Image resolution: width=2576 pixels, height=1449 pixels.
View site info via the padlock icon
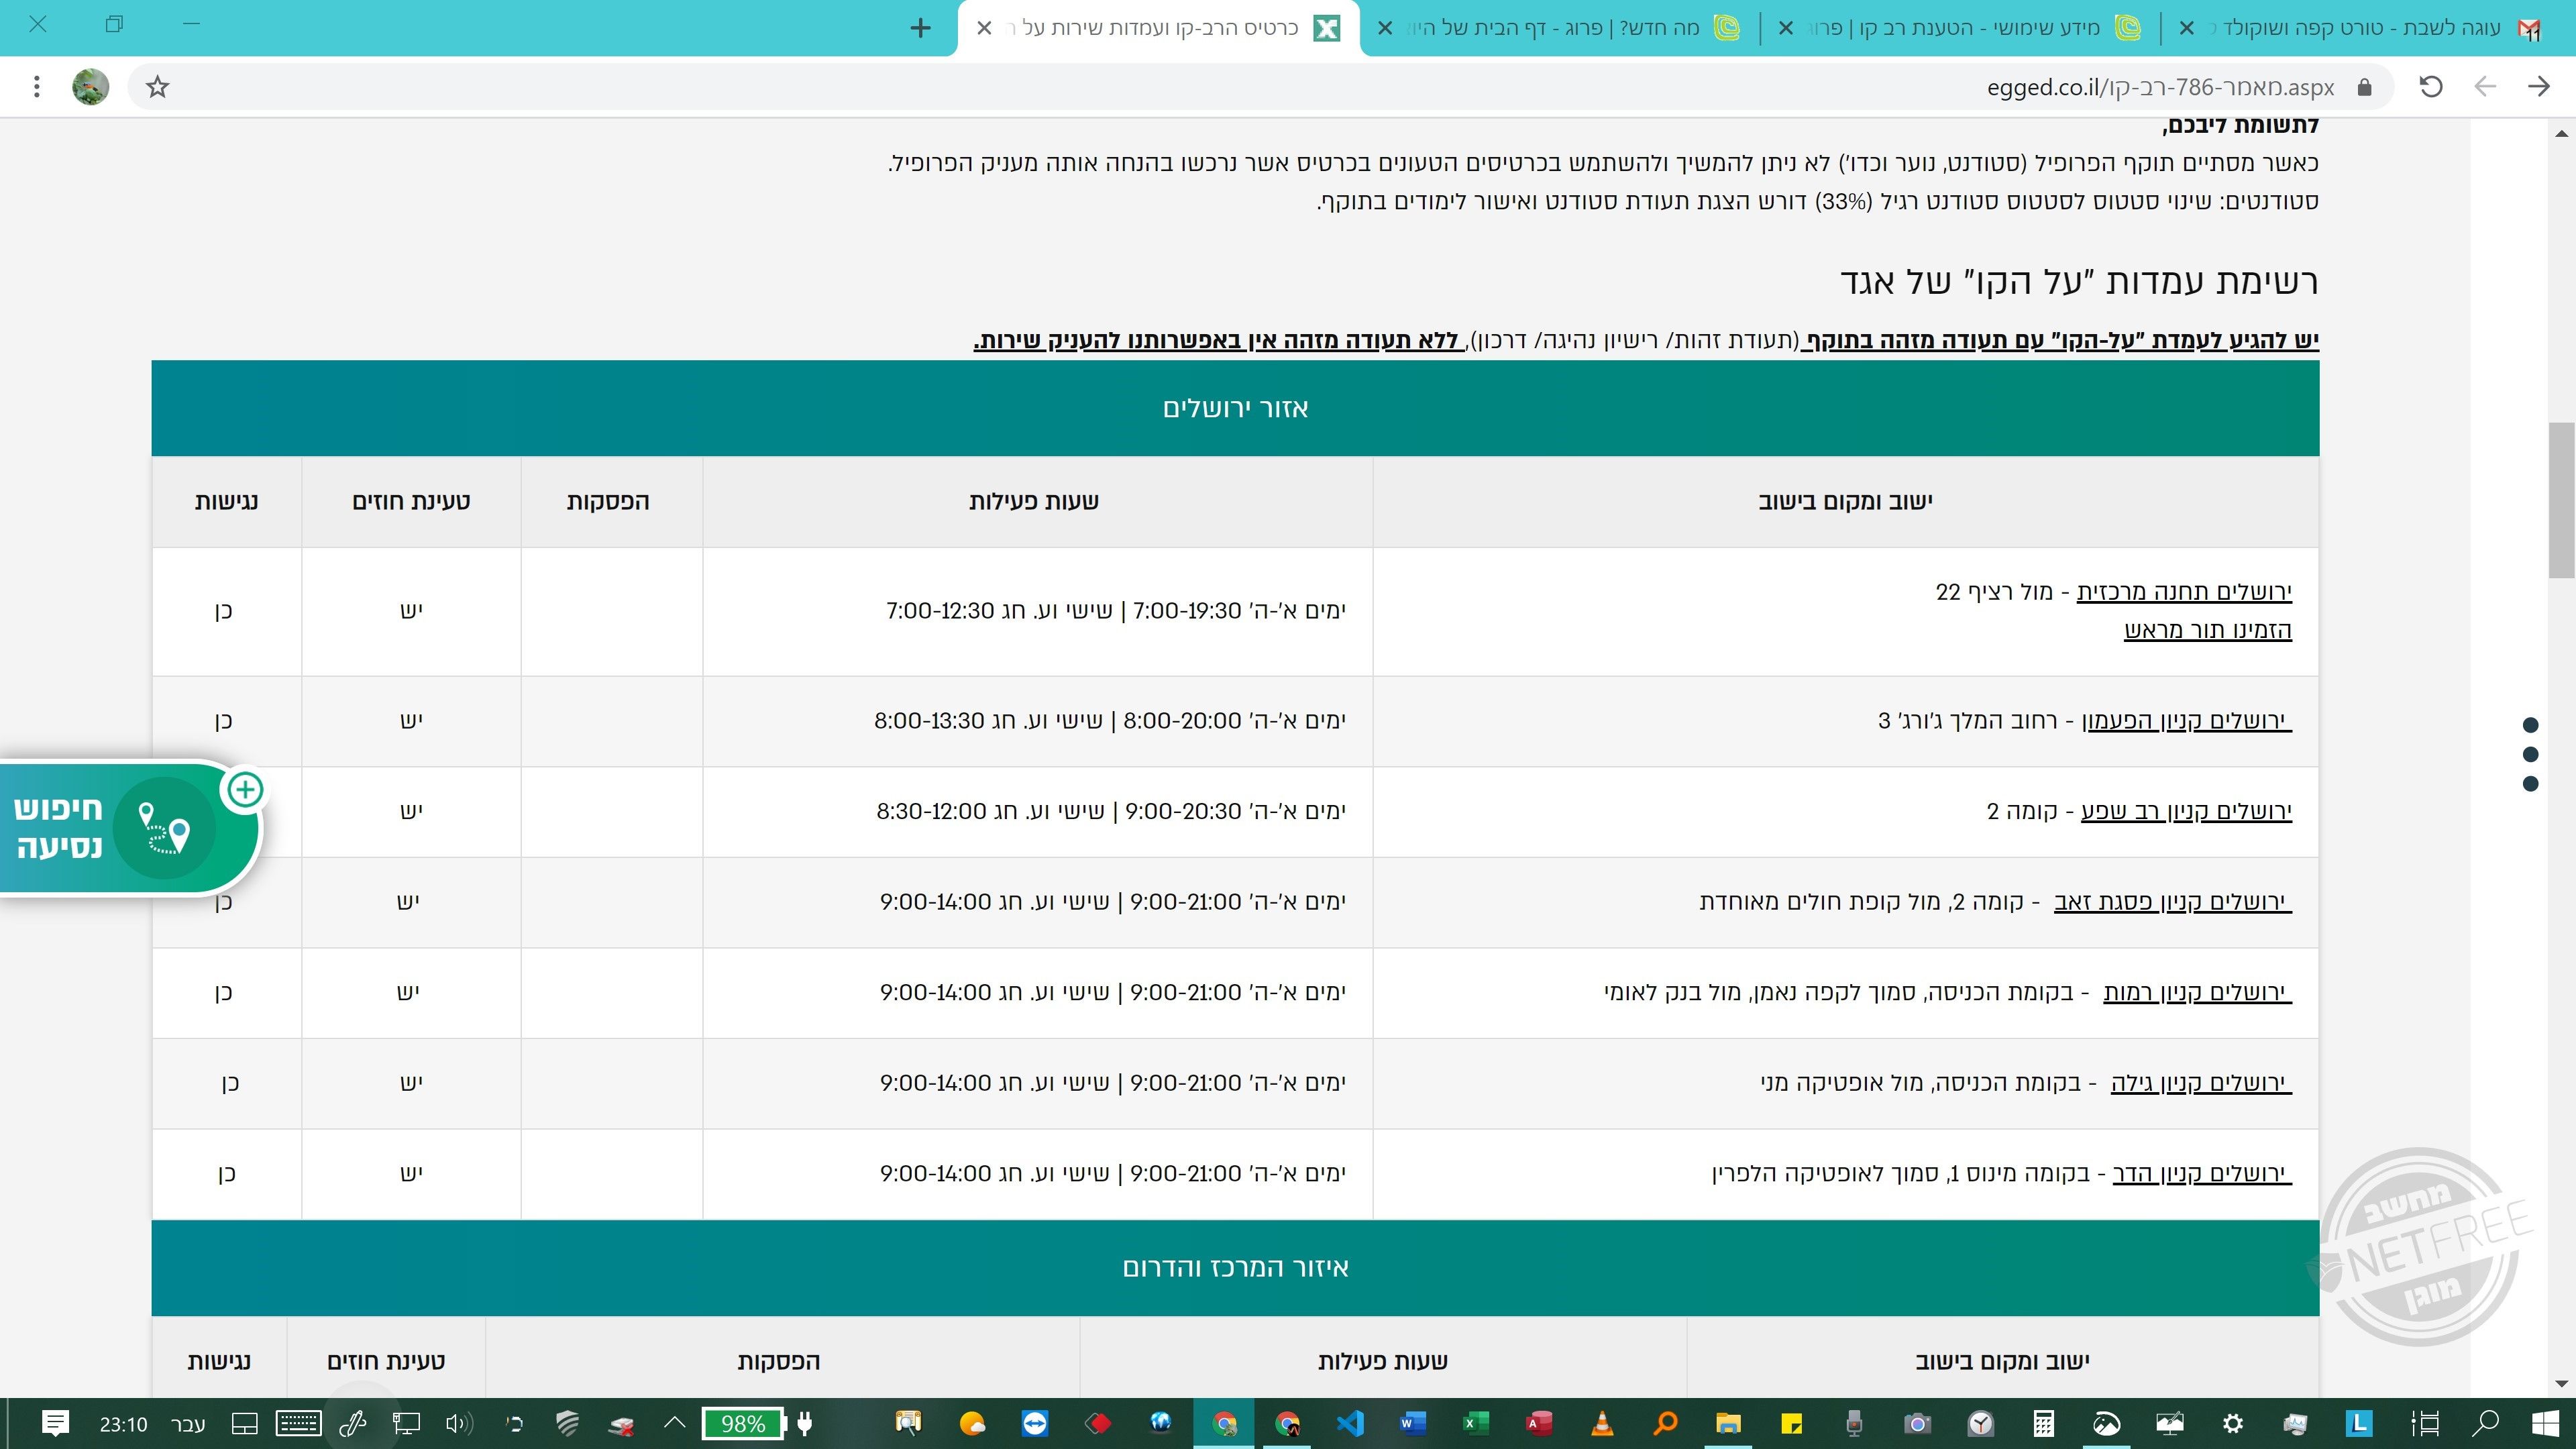point(2365,87)
